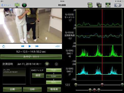The height and width of the screenshot is (93, 124).
Task: Open settings with the gear icon
Action: 118,5
